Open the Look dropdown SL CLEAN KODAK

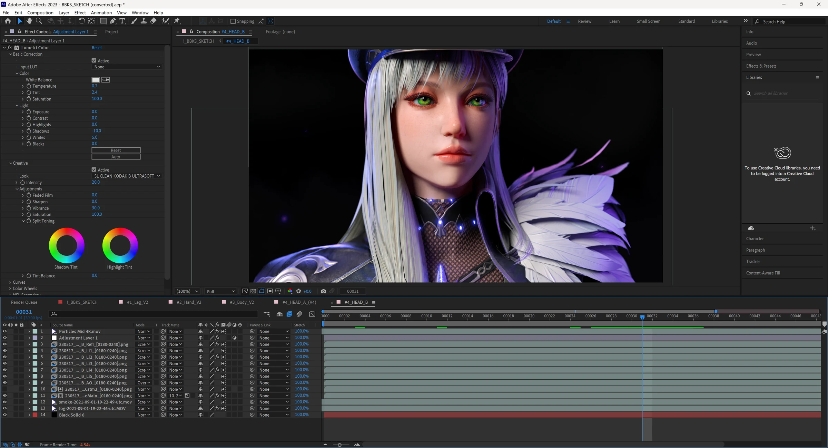[127, 176]
